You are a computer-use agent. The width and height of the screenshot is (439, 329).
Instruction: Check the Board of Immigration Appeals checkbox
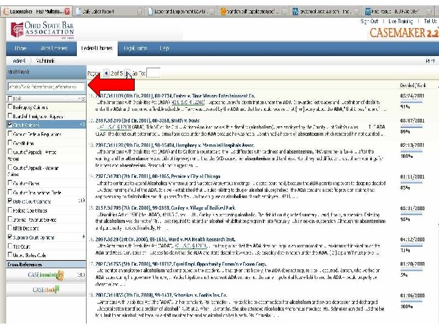point(10,116)
